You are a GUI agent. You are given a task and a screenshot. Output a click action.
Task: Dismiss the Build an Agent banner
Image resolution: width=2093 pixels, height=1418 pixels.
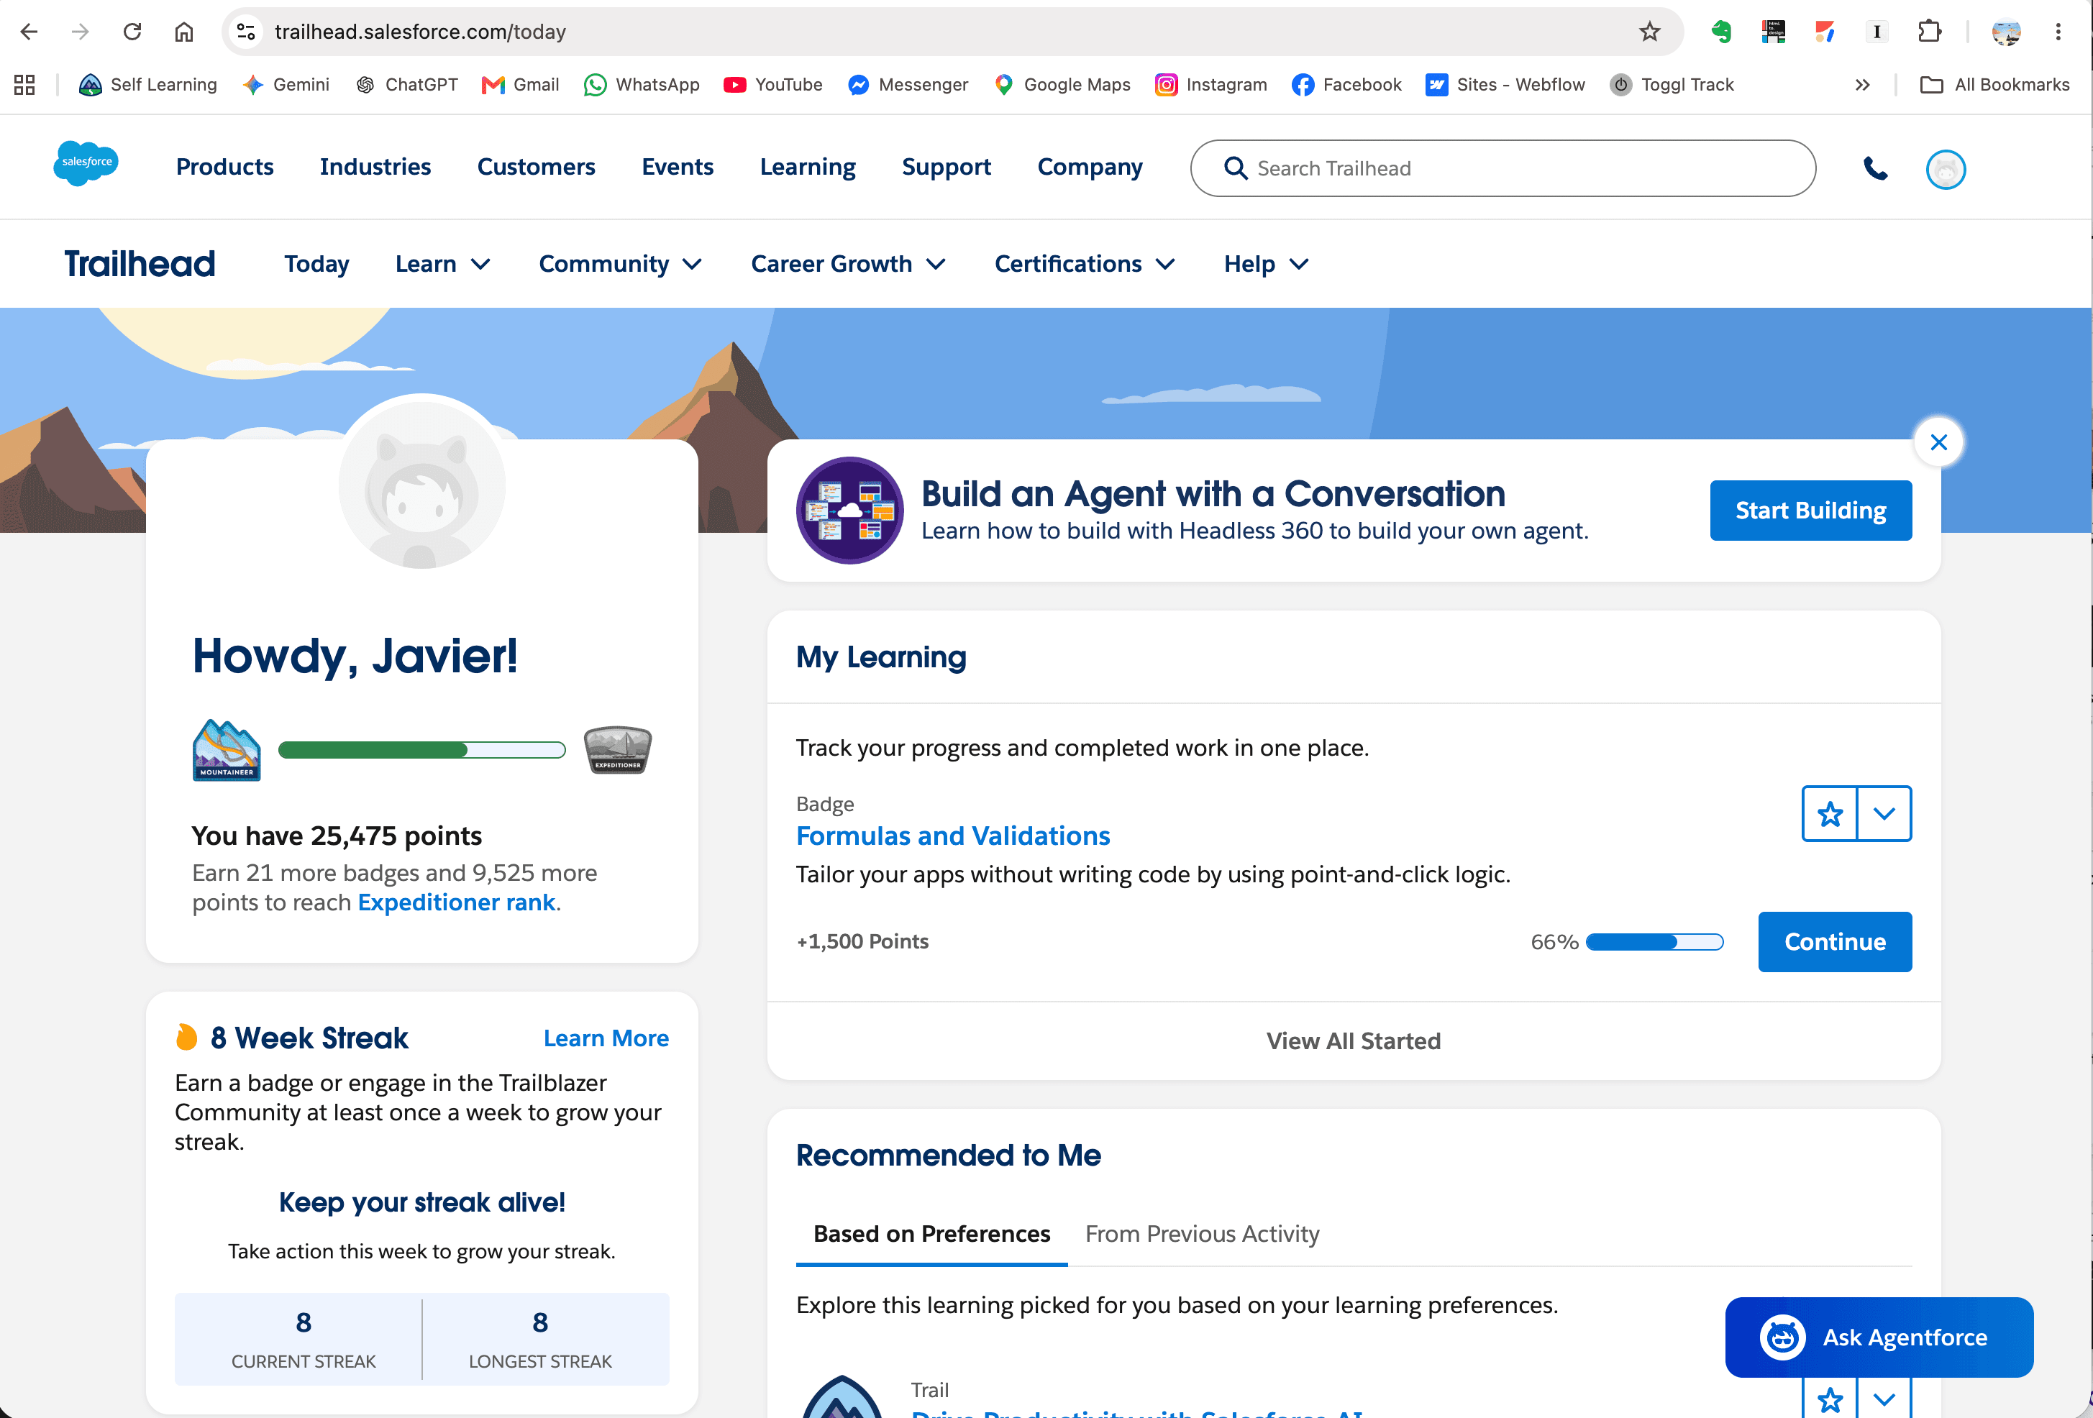pos(1939,442)
